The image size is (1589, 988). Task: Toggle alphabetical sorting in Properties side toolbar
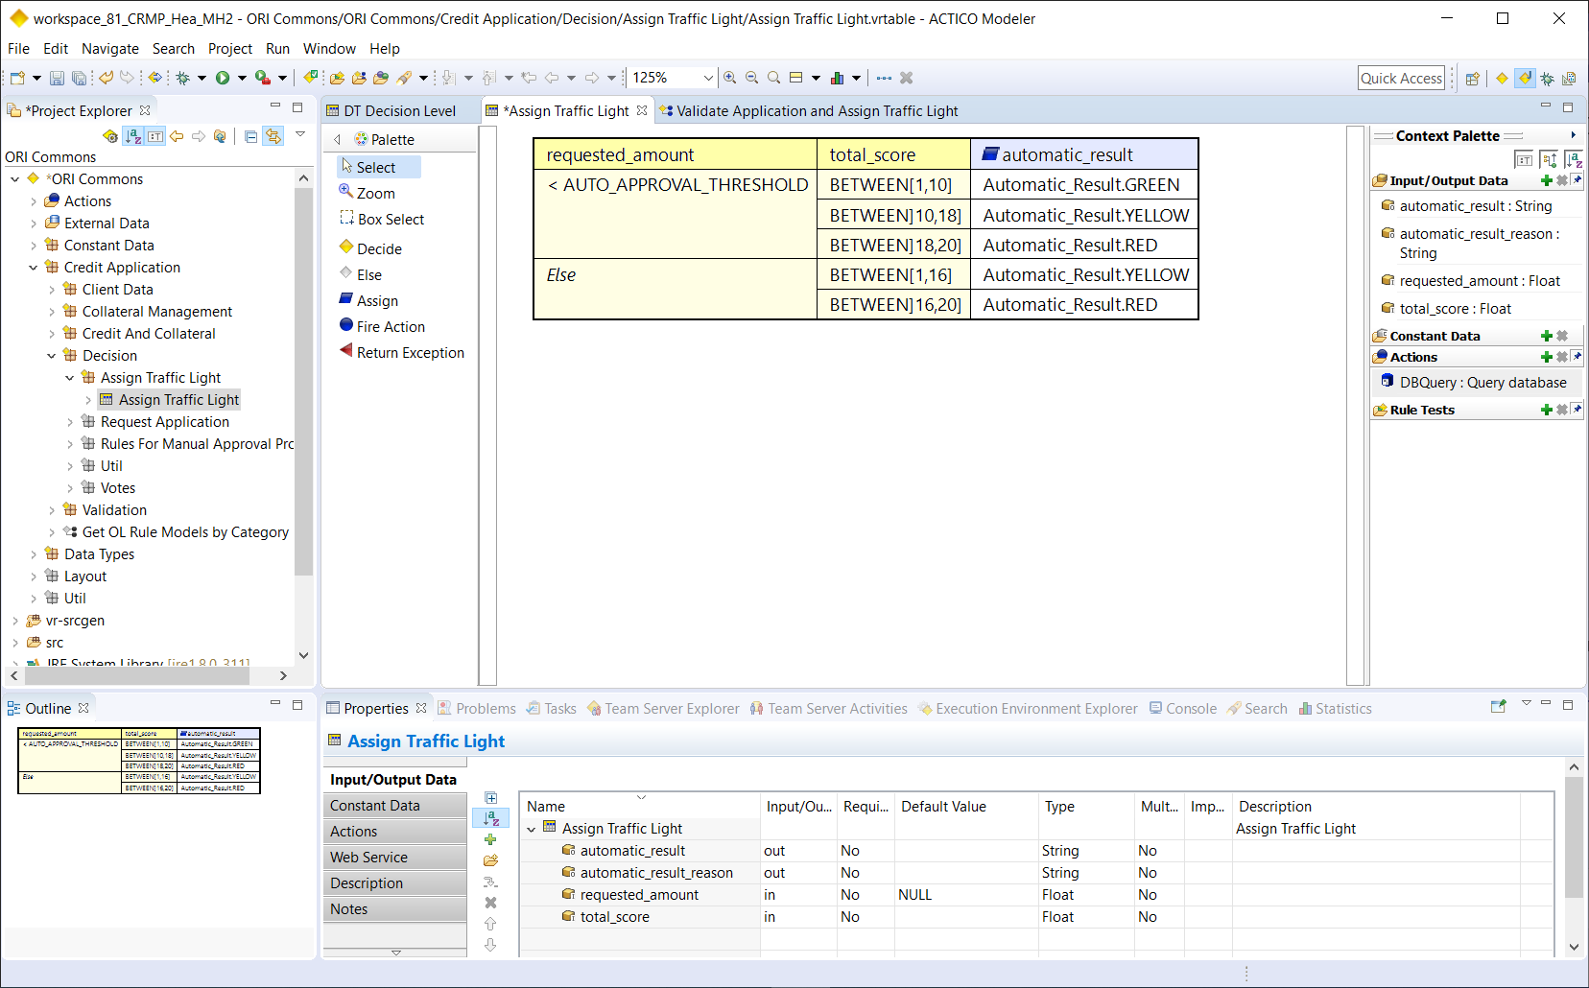490,818
